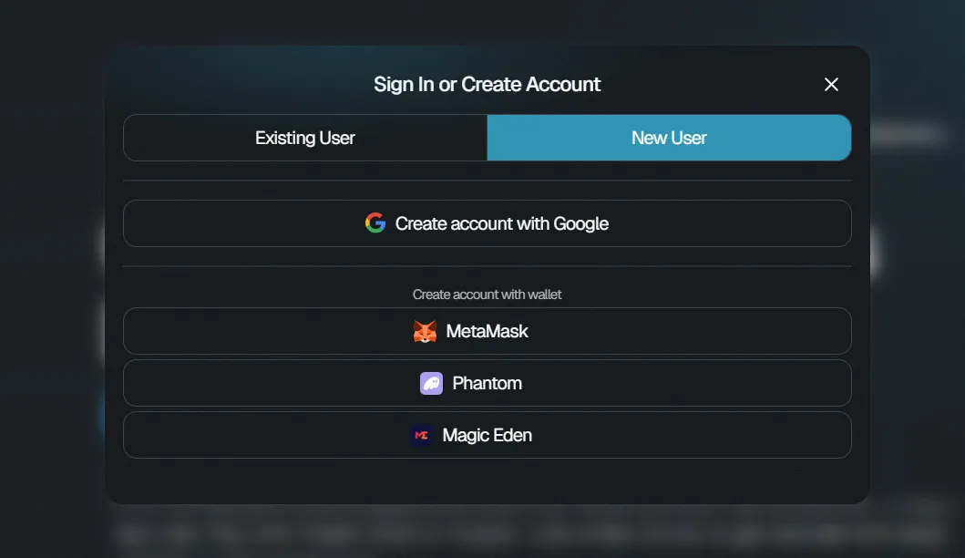Click 'Sign In or Create Account' heading
The width and height of the screenshot is (965, 558).
[487, 85]
